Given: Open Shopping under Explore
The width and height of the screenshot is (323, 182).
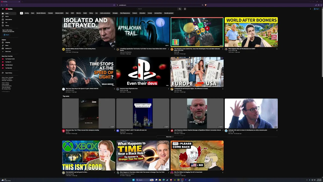Looking at the screenshot, I should [8, 42].
